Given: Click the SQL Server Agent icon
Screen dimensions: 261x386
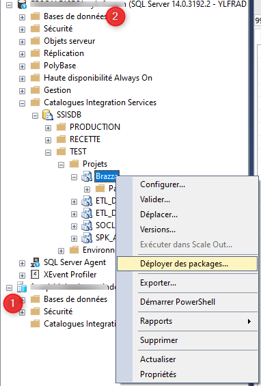Looking at the screenshot, I should tap(36, 262).
